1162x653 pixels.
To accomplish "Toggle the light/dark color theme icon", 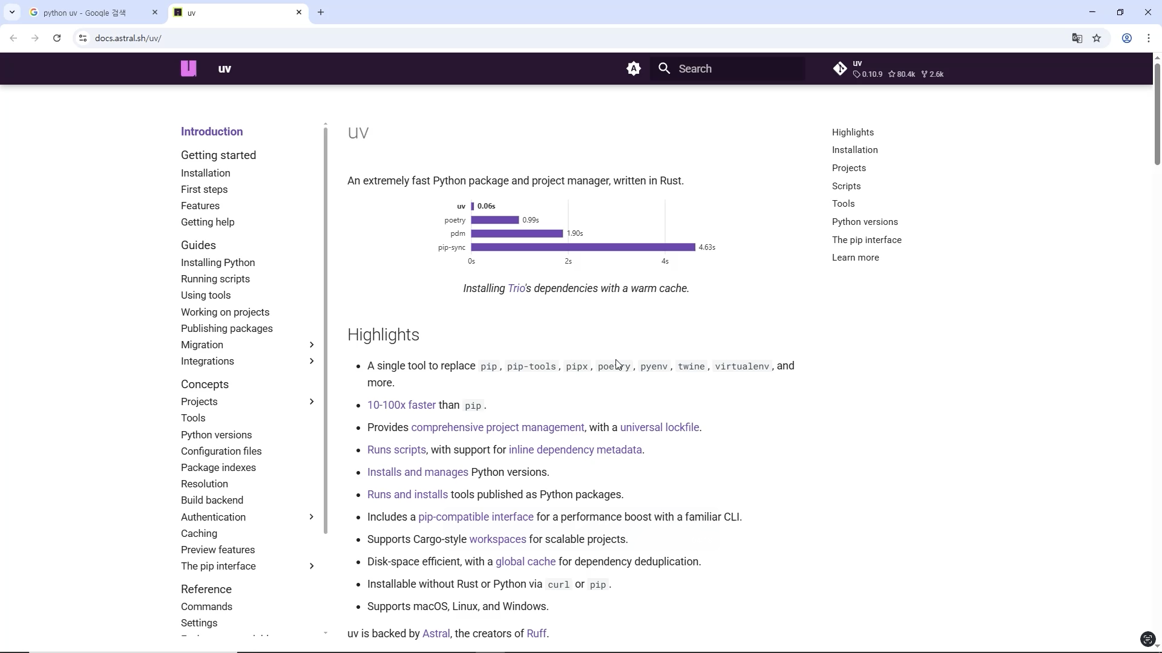I will [633, 68].
